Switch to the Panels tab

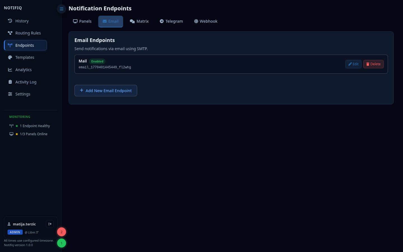[82, 21]
